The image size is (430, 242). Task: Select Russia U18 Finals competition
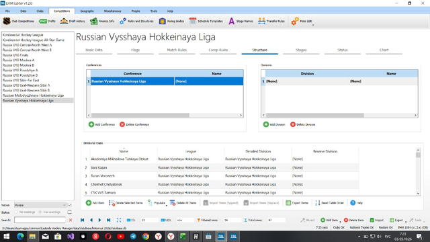[x=15, y=55]
